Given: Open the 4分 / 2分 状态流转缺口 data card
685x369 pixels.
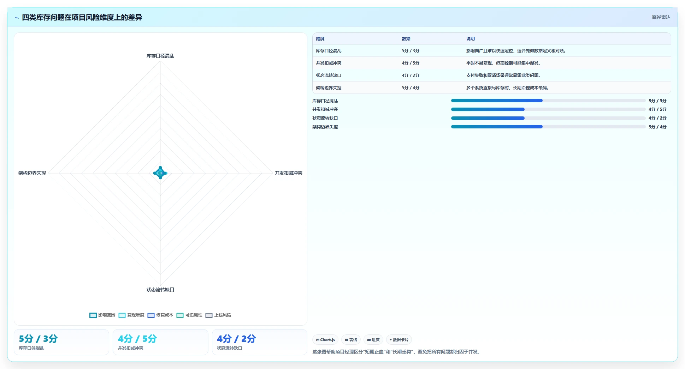Looking at the screenshot, I should [259, 342].
